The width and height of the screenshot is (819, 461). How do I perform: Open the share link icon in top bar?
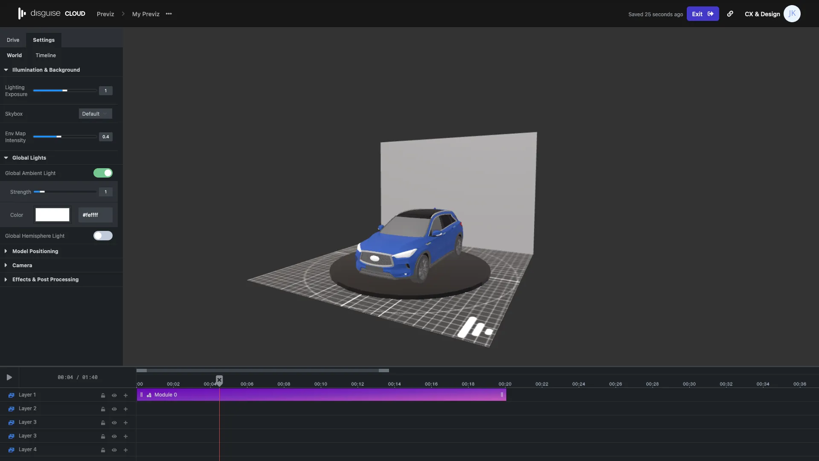(730, 14)
